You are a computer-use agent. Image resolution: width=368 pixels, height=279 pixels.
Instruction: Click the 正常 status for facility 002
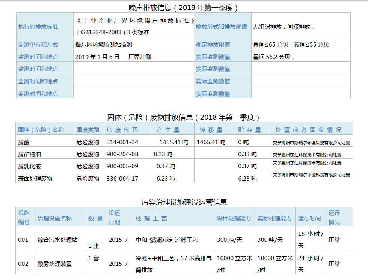pos(334,264)
